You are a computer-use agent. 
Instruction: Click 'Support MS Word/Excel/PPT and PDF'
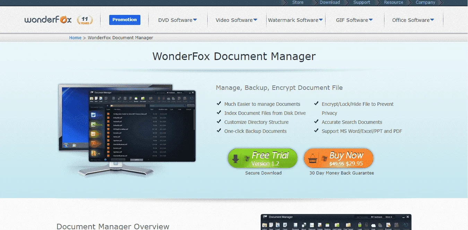[x=362, y=131]
